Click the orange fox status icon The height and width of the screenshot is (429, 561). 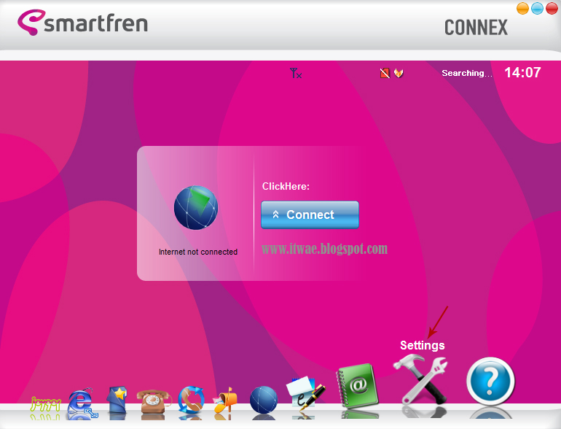pos(399,73)
